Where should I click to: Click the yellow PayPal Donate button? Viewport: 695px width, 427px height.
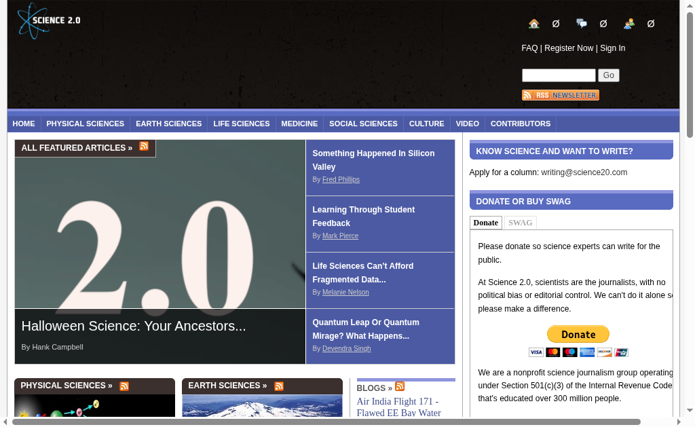point(578,334)
